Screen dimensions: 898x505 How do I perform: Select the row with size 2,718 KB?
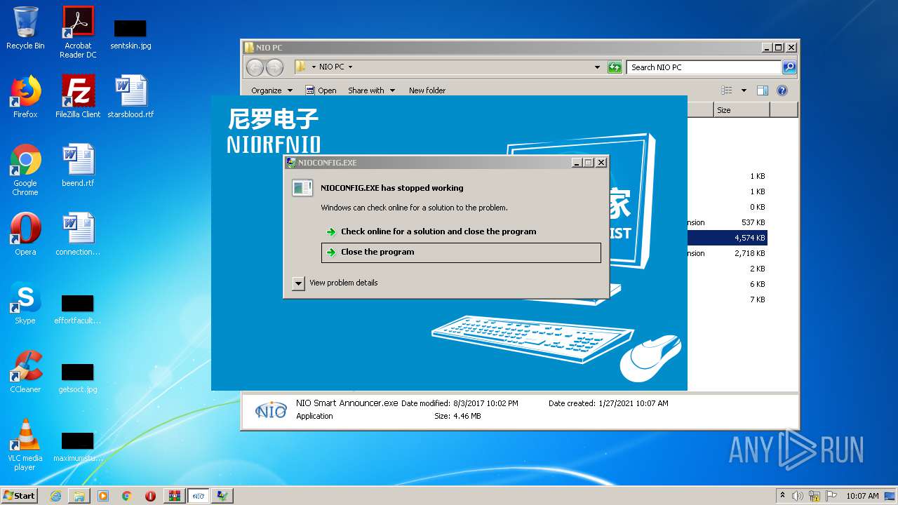tap(727, 253)
